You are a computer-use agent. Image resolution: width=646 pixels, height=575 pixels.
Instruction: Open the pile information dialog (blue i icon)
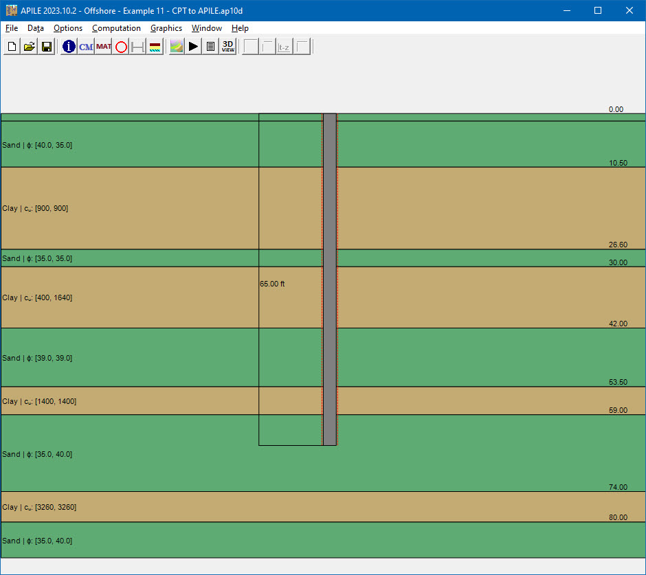click(68, 46)
